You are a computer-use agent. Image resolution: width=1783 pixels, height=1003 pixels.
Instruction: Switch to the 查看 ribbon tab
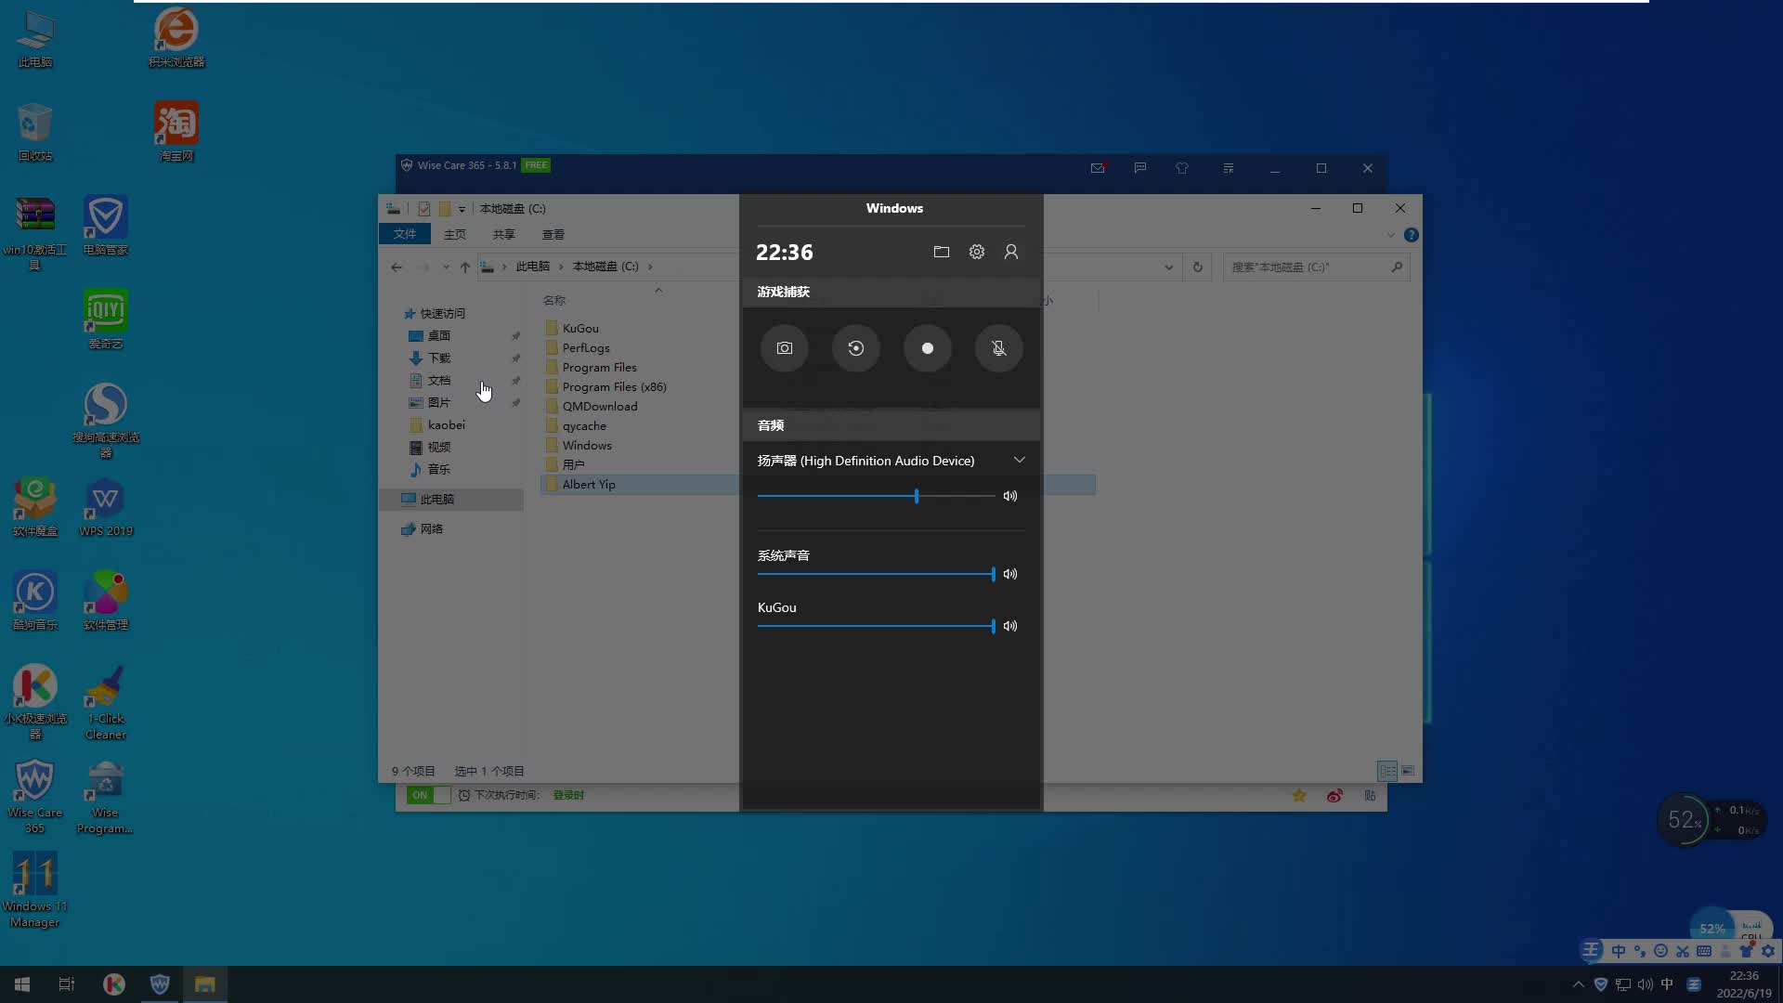553,234
